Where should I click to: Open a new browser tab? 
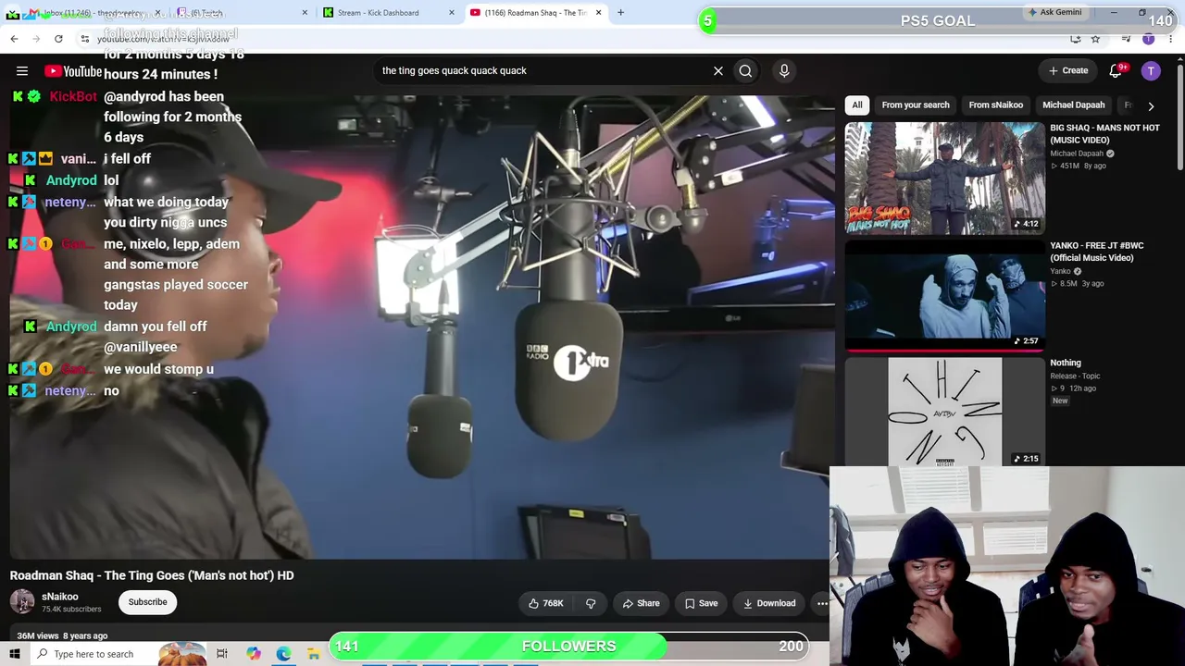click(x=620, y=13)
